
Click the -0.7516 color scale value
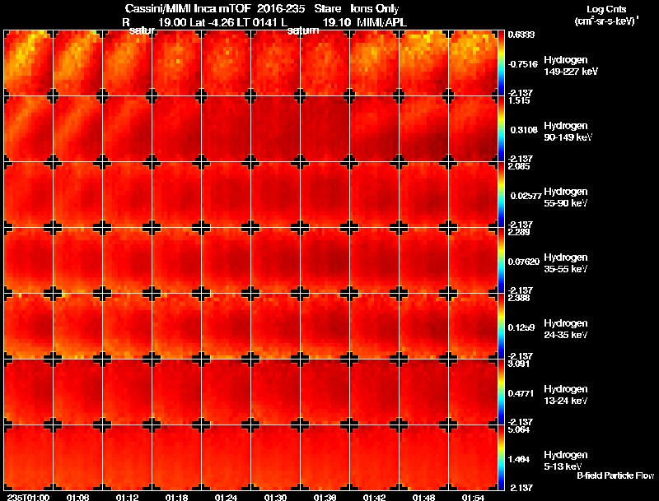(x=522, y=64)
